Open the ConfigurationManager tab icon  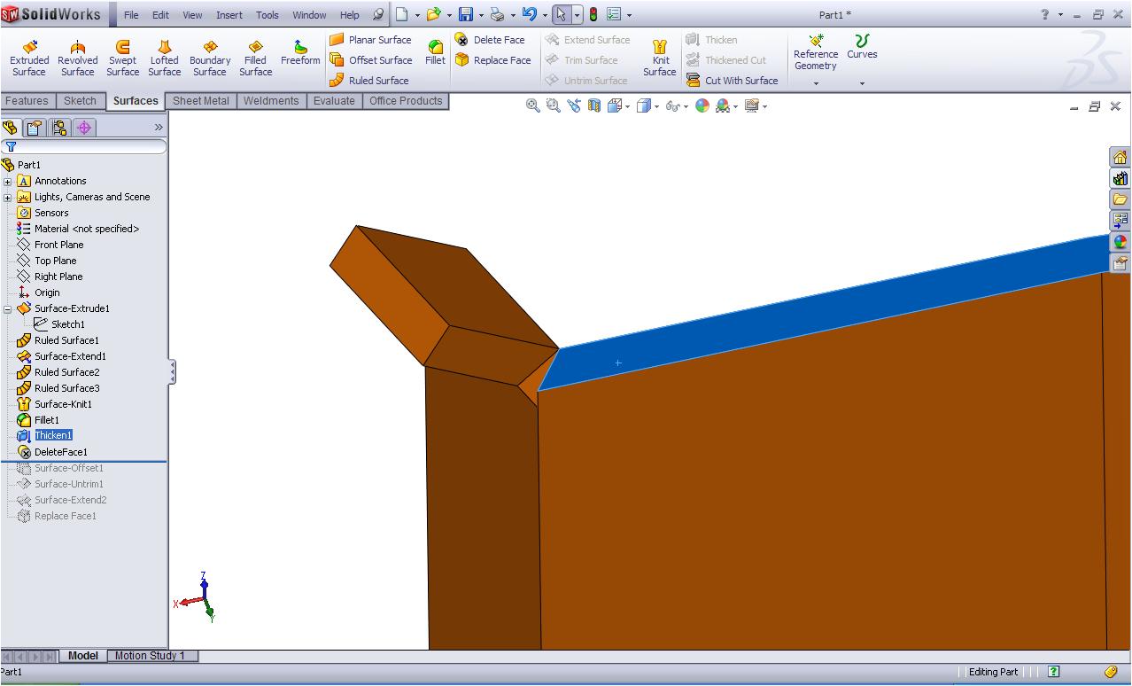click(x=59, y=128)
